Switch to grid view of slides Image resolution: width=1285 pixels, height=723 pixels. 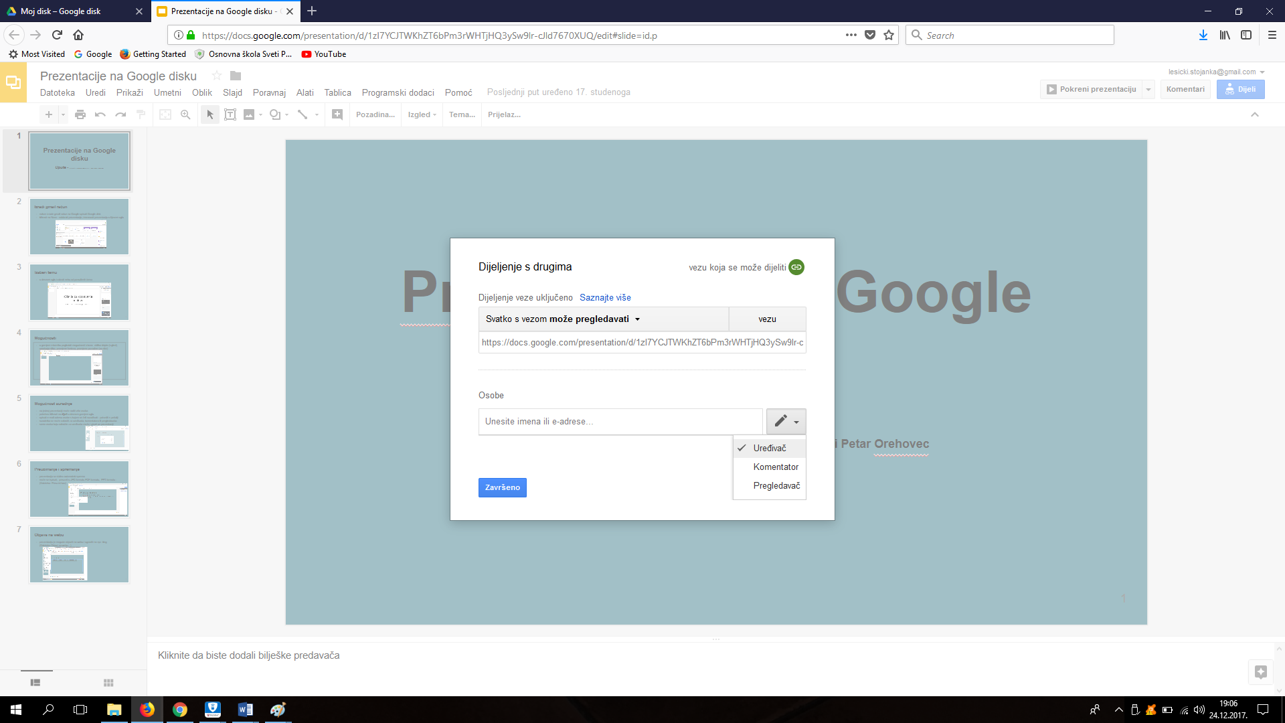(108, 682)
